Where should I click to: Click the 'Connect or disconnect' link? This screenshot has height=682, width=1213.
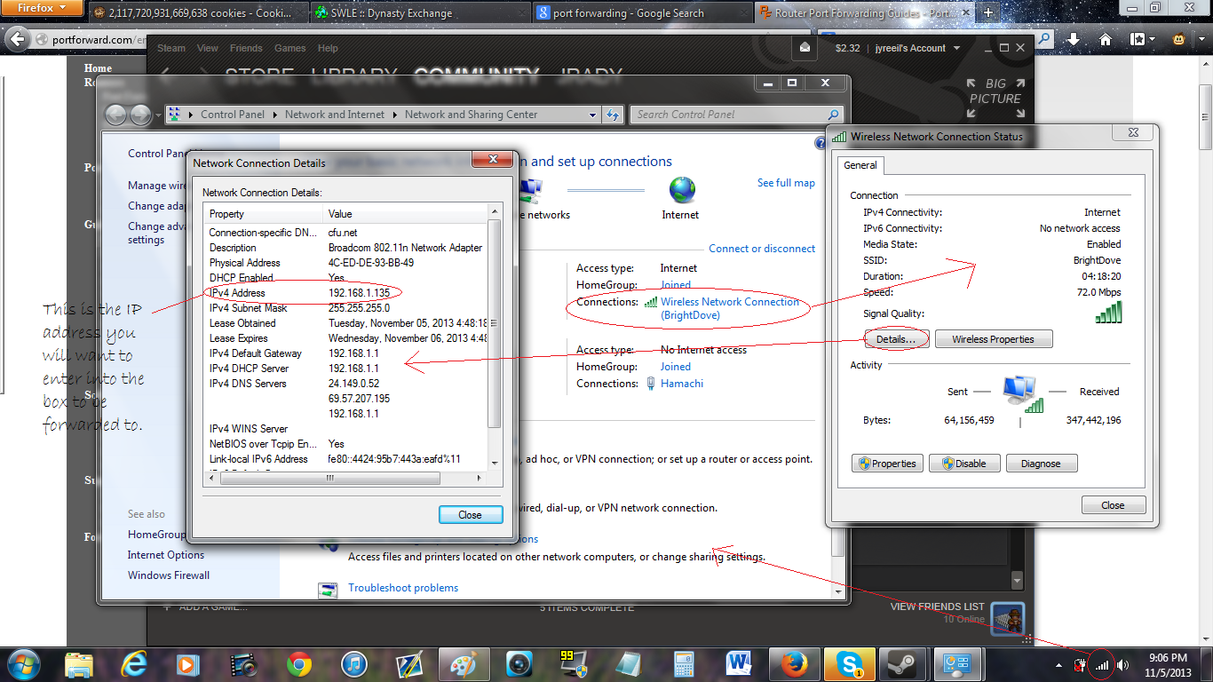[x=762, y=249]
